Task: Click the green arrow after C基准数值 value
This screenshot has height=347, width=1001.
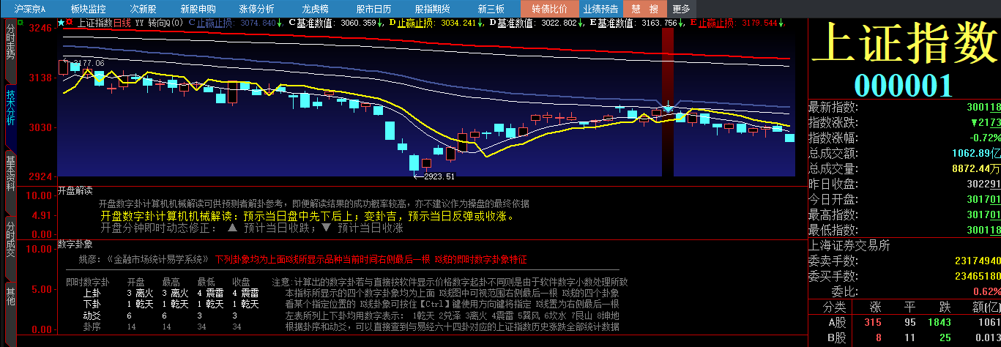Action: point(381,23)
